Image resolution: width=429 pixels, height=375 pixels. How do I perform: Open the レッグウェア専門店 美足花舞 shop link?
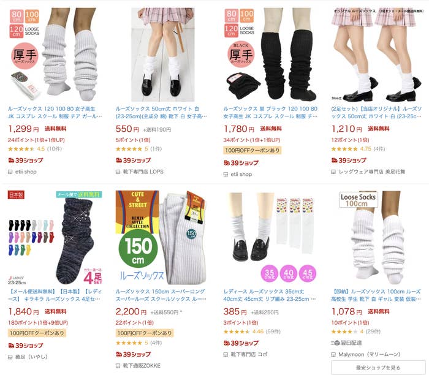pyautogui.click(x=372, y=172)
